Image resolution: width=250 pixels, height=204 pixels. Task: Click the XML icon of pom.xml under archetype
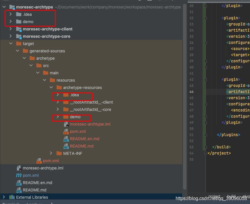coord(39,161)
